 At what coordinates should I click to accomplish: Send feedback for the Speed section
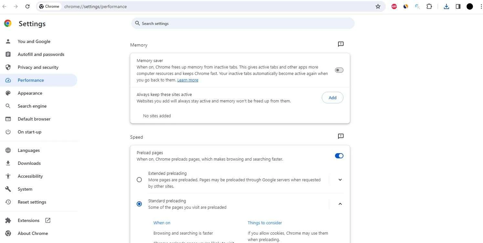point(341,136)
